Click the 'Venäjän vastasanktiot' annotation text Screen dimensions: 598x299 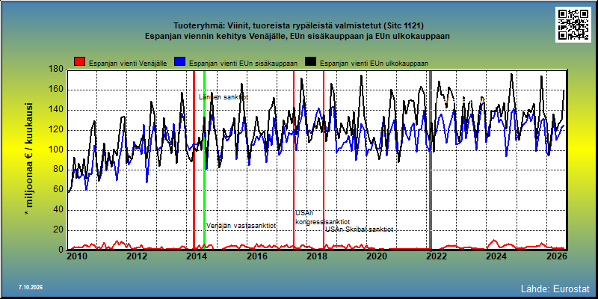[x=241, y=226]
